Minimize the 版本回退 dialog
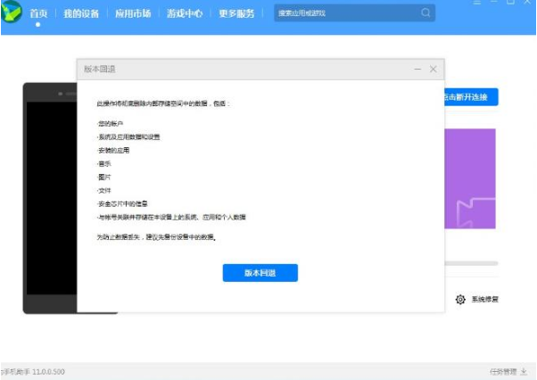This screenshot has width=537, height=380. tap(417, 70)
